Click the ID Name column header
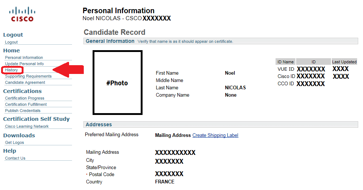The width and height of the screenshot is (363, 190). [285, 62]
